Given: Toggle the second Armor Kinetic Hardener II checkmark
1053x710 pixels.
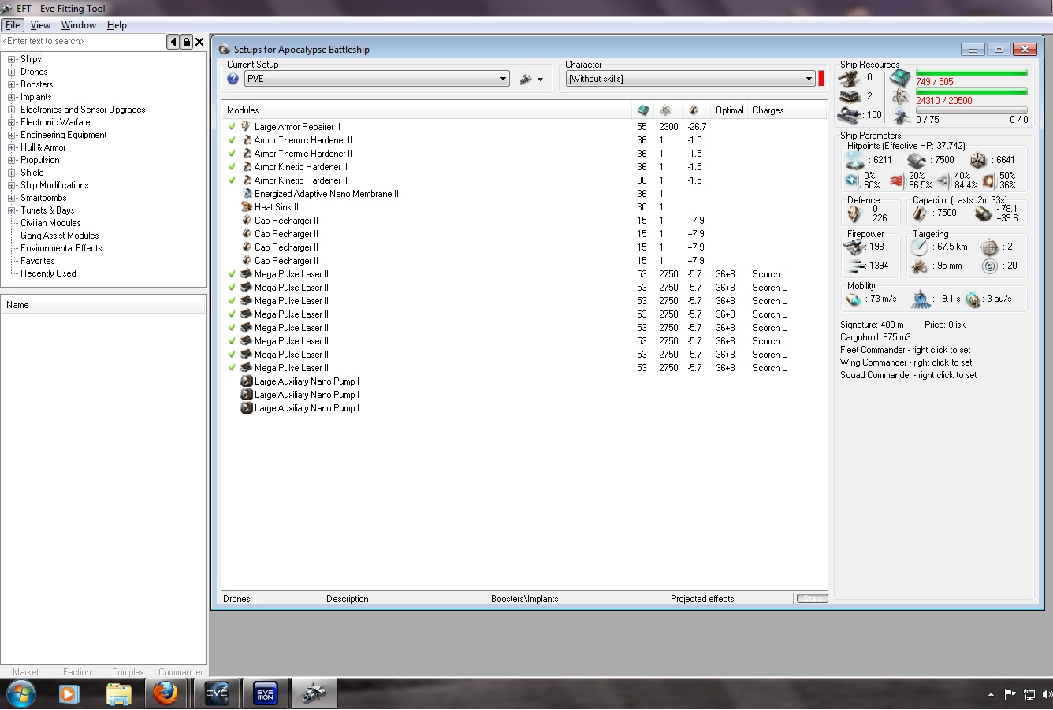Looking at the screenshot, I should click(232, 180).
